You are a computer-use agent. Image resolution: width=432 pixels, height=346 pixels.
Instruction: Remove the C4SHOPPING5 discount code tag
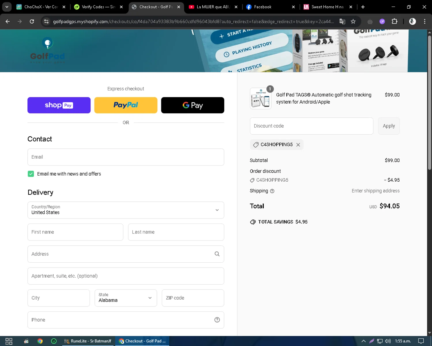pyautogui.click(x=298, y=145)
